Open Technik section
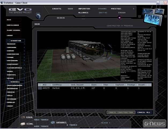Image resolution: width=168 pixels, height=129 pixels. pyautogui.click(x=10, y=58)
